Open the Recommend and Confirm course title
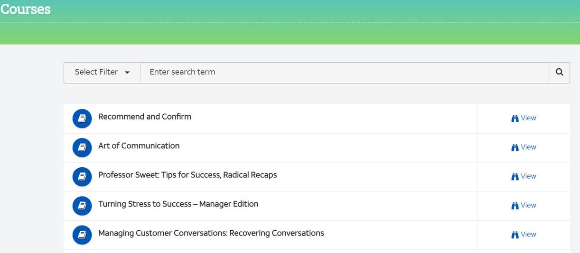The width and height of the screenshot is (580, 253). pyautogui.click(x=145, y=117)
